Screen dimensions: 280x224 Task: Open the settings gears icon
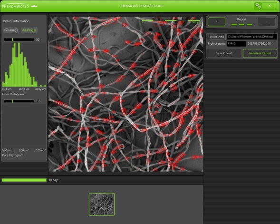258,6
